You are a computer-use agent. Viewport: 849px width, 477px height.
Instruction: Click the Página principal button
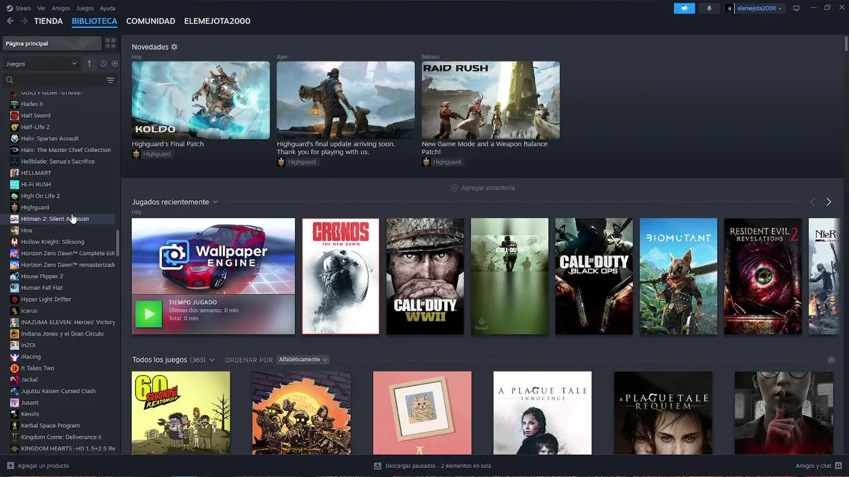click(x=52, y=43)
